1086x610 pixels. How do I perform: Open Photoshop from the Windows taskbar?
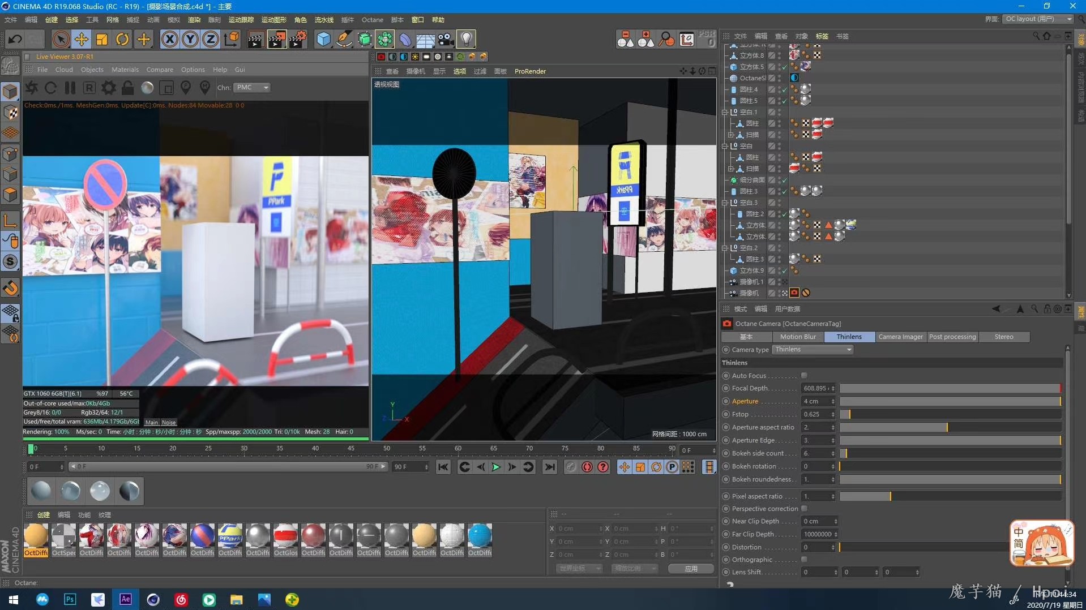(x=70, y=599)
